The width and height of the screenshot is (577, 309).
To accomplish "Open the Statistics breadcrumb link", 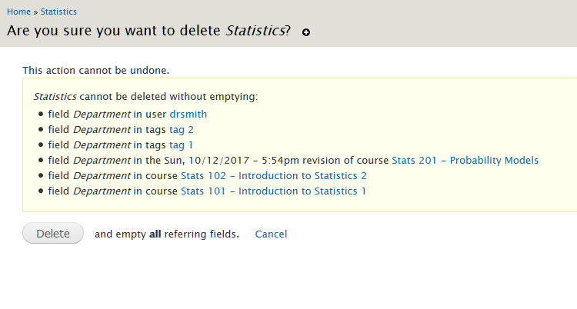I will (x=58, y=12).
